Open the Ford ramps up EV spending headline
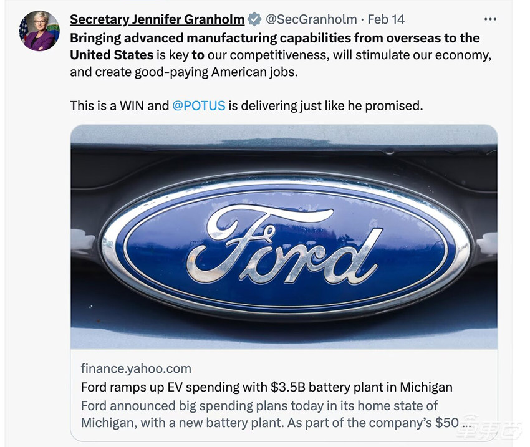Image resolution: width=530 pixels, height=447 pixels. coord(266,387)
